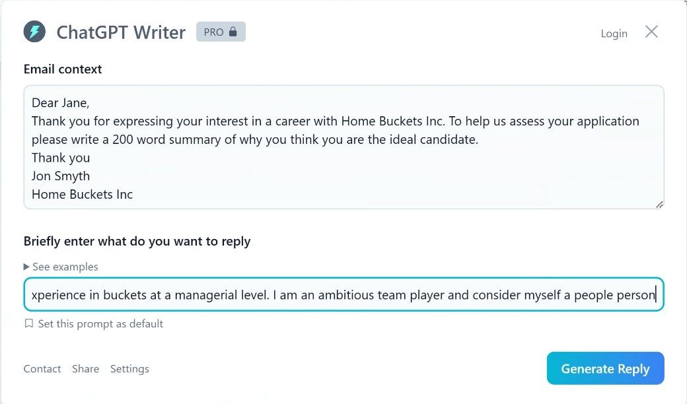Open Settings in the footer
687x404 pixels.
129,369
